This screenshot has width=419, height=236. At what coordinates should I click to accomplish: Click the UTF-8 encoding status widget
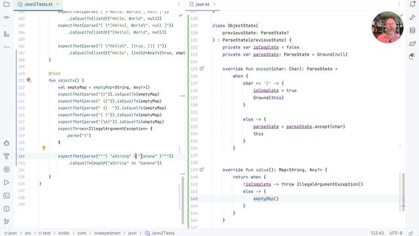click(x=395, y=233)
